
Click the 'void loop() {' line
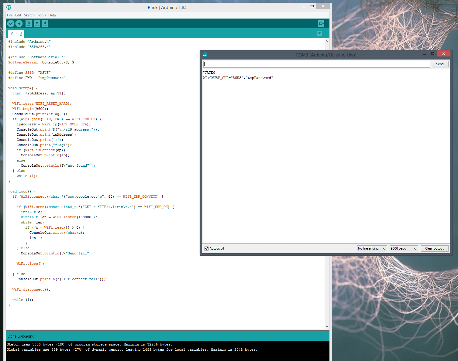[22, 191]
